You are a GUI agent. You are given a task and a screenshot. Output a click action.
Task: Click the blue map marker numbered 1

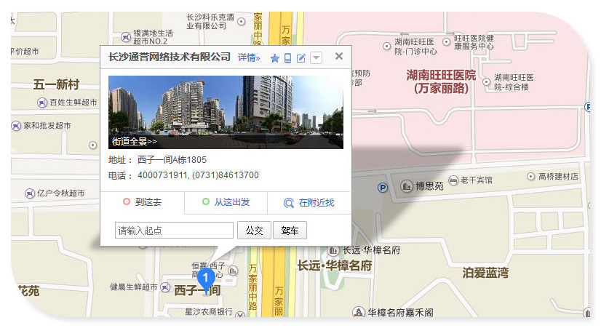coord(206,277)
